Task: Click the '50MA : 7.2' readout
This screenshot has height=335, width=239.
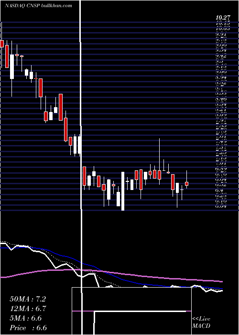Action: tap(28, 299)
